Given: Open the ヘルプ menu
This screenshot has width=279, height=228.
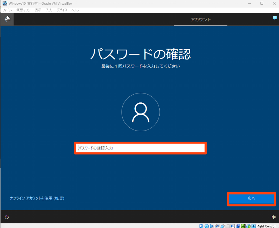Looking at the screenshot, I should tap(76, 10).
